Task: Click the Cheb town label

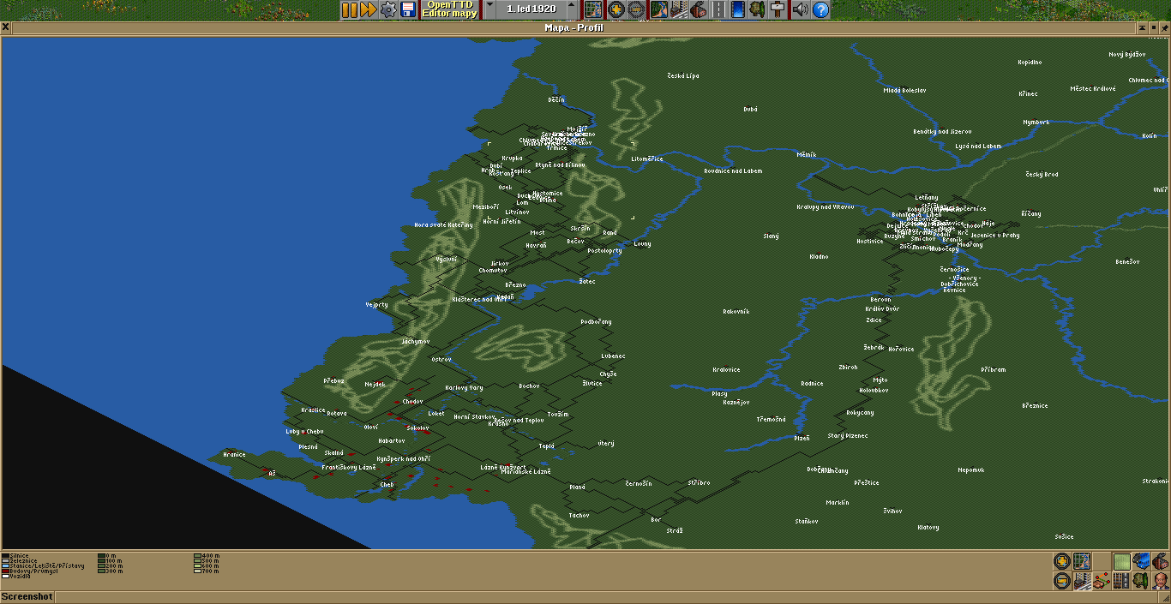Action: tap(387, 484)
